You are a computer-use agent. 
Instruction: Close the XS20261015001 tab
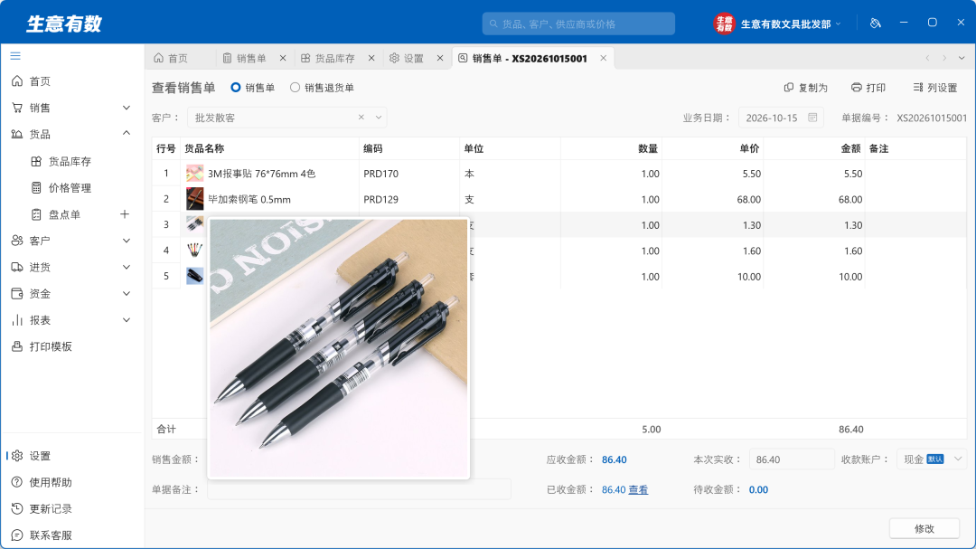pos(603,58)
